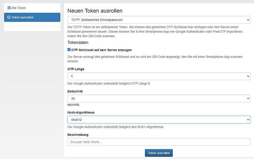Open the Hash-Algorithmus dropdown showing sha512
Image resolution: width=254 pixels, height=159 pixels.
coord(159,120)
